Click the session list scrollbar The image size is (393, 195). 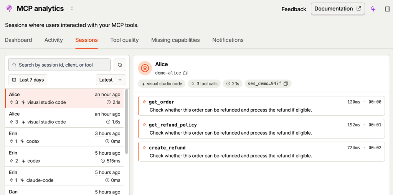[127, 122]
